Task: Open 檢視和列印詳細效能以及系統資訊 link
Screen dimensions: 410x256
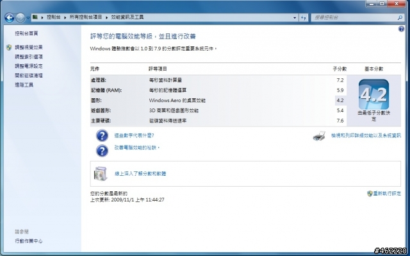Action: pyautogui.click(x=366, y=135)
